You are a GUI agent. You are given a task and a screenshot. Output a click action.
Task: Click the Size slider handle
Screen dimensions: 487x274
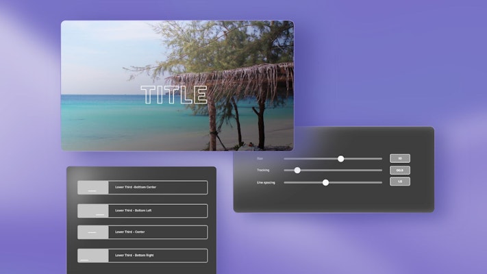coord(340,159)
